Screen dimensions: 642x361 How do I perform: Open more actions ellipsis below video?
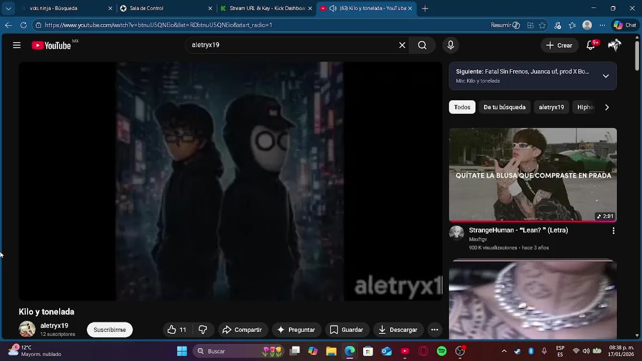[434, 329]
